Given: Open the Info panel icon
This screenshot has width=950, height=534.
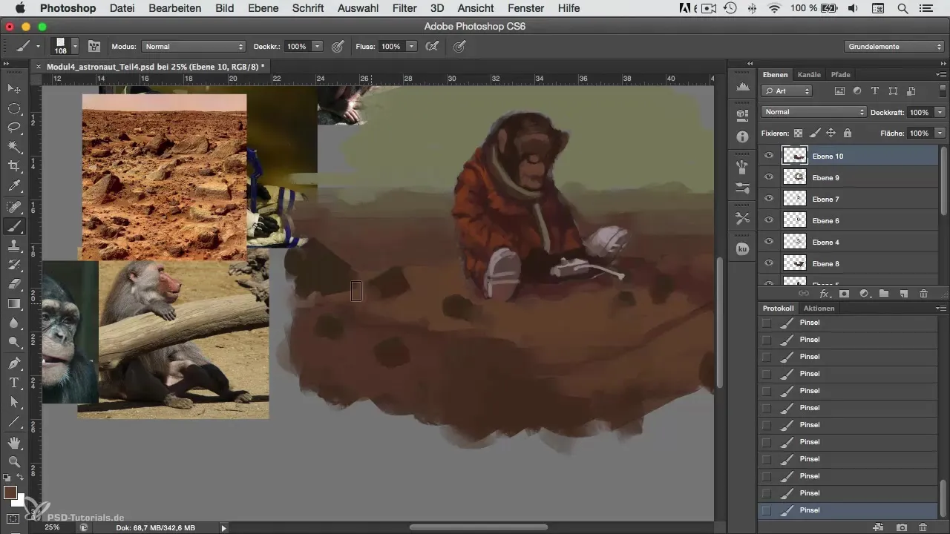Looking at the screenshot, I should pos(742,137).
